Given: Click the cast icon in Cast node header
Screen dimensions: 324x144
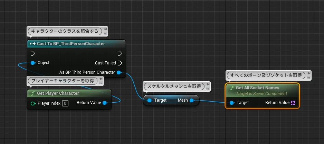Looking at the screenshot, I should [x=33, y=44].
